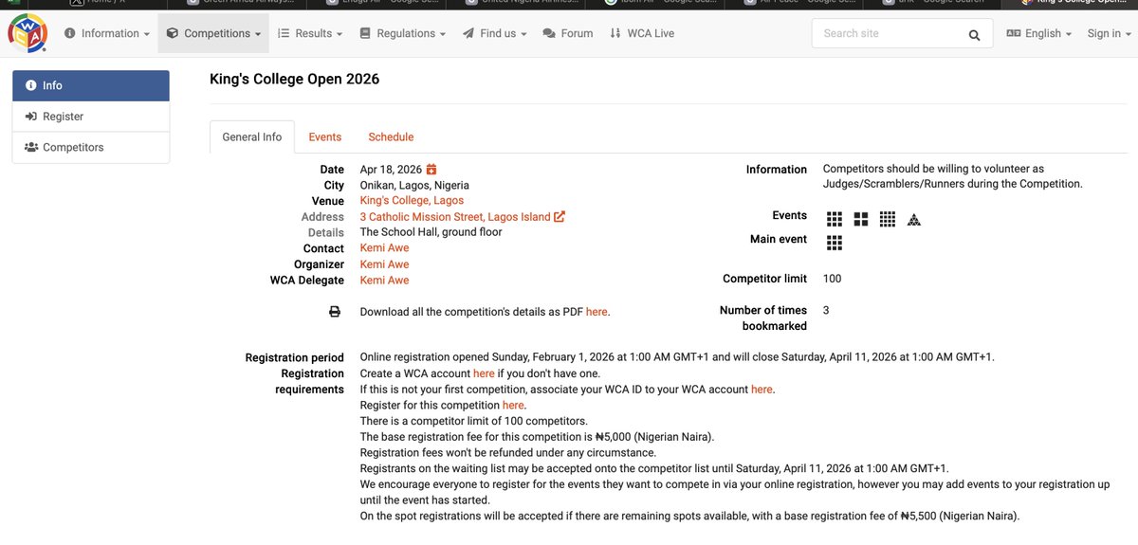Image resolution: width=1138 pixels, height=545 pixels.
Task: Click the WCA logo in the navbar
Action: (27, 34)
